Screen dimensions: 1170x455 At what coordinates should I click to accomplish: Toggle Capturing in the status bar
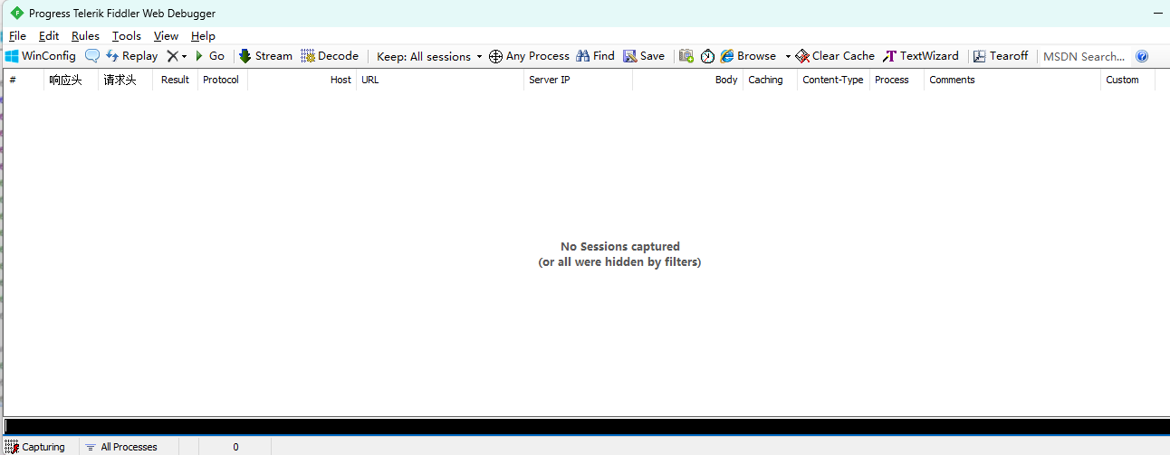coord(35,447)
